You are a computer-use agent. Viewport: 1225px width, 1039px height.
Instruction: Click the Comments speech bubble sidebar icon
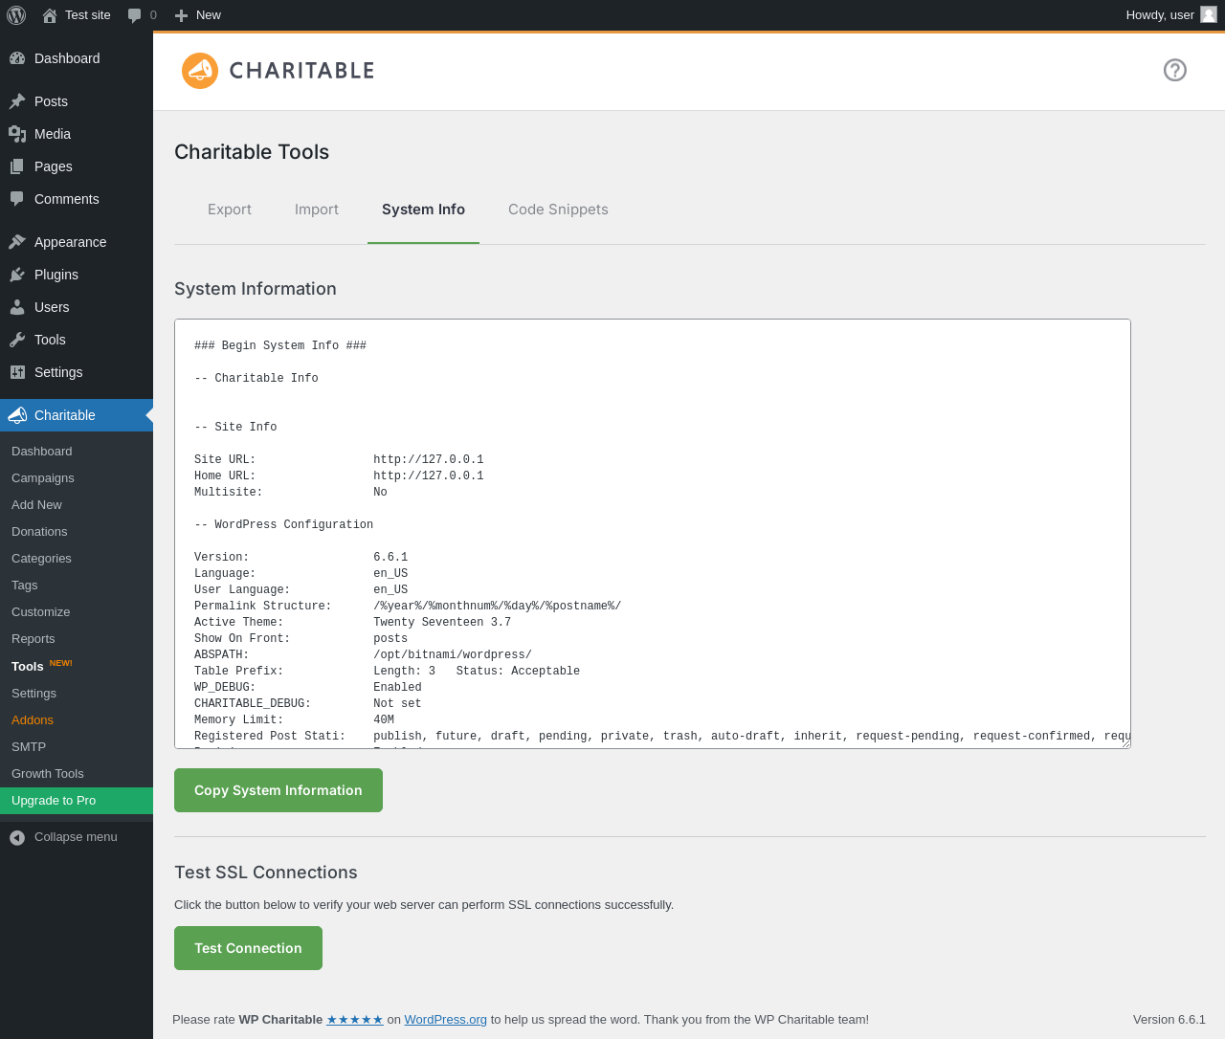pos(17,199)
